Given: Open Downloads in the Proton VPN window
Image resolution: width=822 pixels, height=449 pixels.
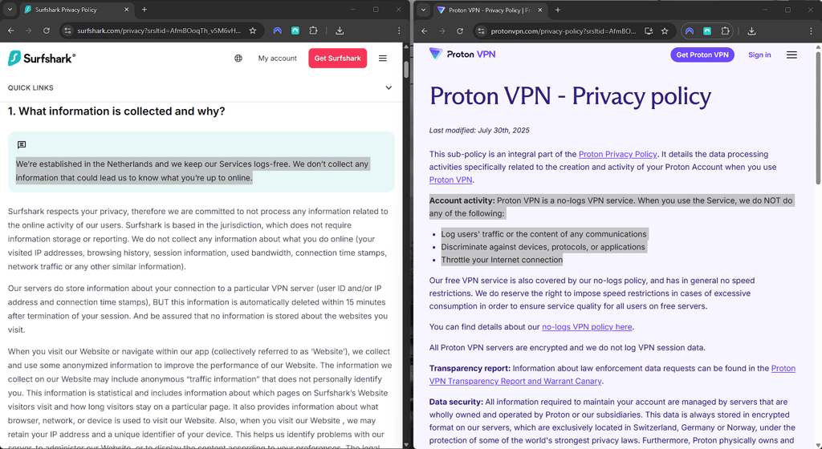Looking at the screenshot, I should 751,31.
